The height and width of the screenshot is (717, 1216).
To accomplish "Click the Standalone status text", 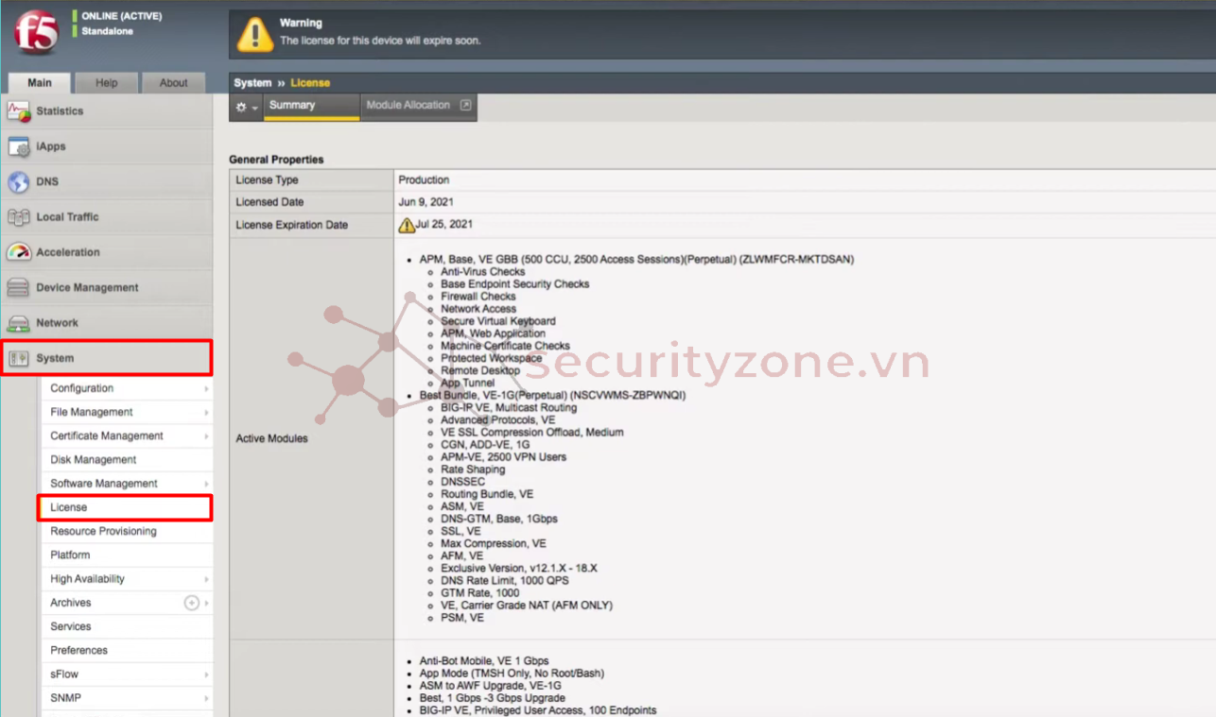I will coord(108,31).
